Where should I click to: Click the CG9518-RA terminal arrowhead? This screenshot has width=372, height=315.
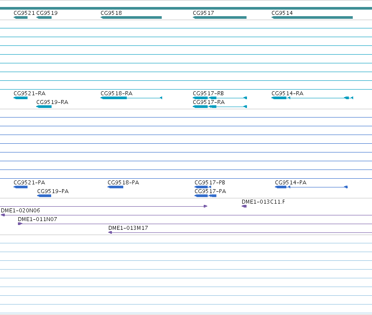(161, 98)
